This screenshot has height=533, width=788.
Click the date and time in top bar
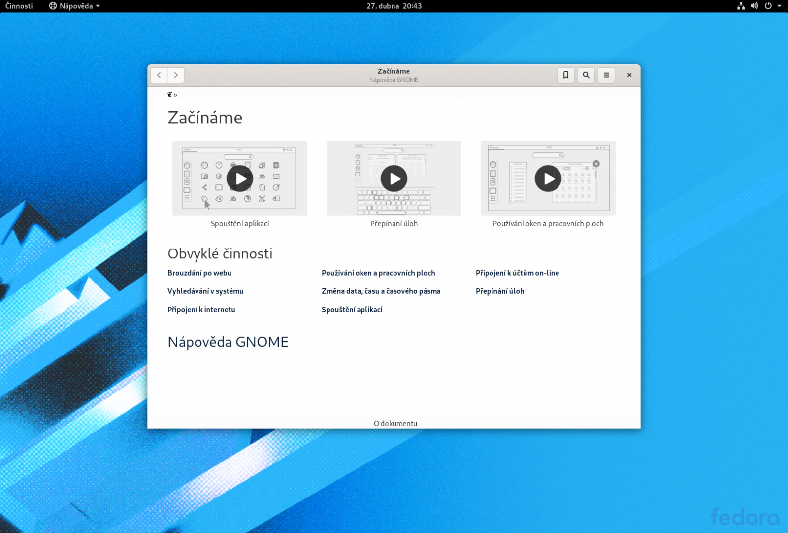click(394, 6)
